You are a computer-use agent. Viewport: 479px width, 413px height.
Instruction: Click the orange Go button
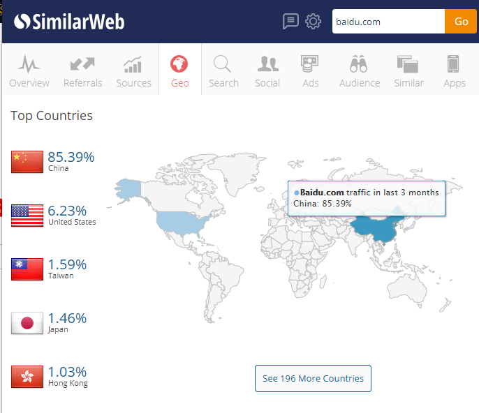[x=461, y=22]
